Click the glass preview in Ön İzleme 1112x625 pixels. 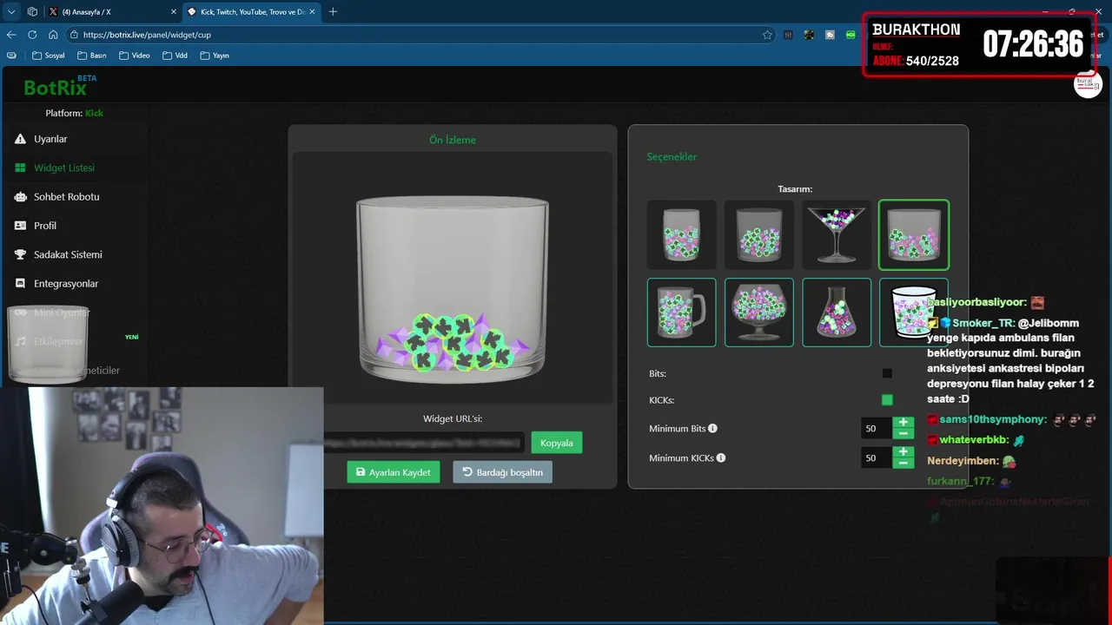(453, 289)
